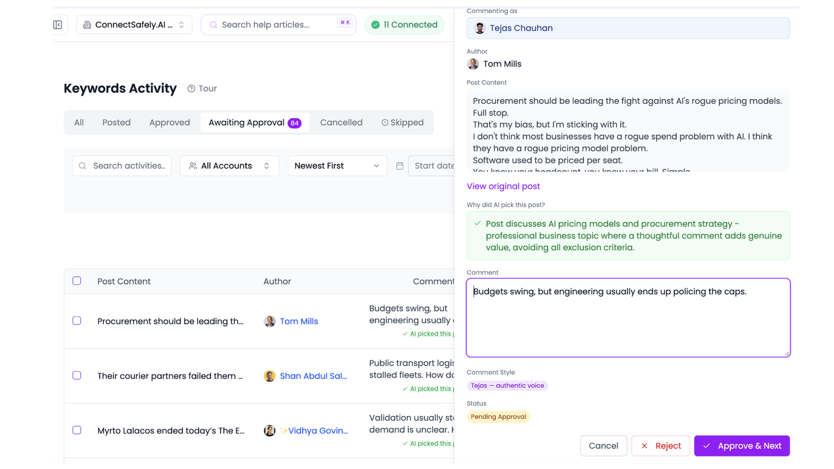Switch to the All tab
Screen dimensions: 834x469
point(79,123)
